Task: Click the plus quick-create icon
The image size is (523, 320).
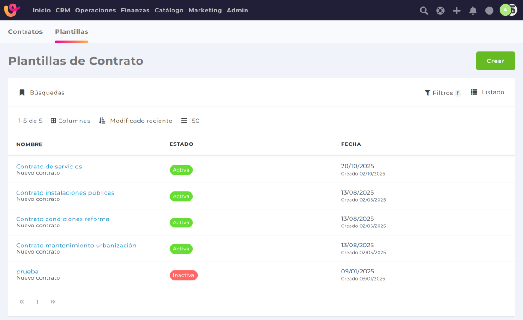Action: 457,11
